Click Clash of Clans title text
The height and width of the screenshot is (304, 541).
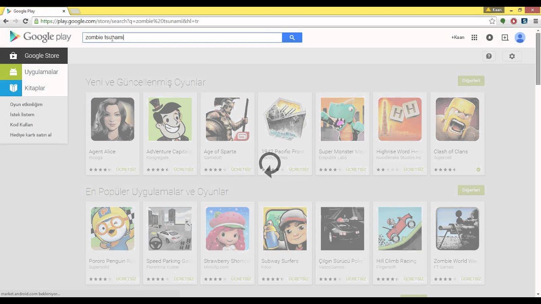coord(451,152)
